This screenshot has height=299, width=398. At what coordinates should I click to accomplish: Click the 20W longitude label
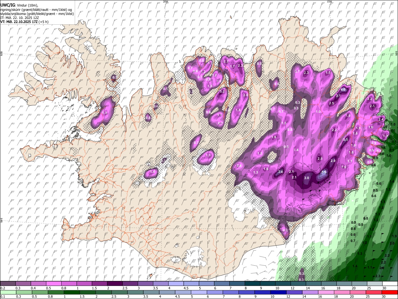pos(165,2)
